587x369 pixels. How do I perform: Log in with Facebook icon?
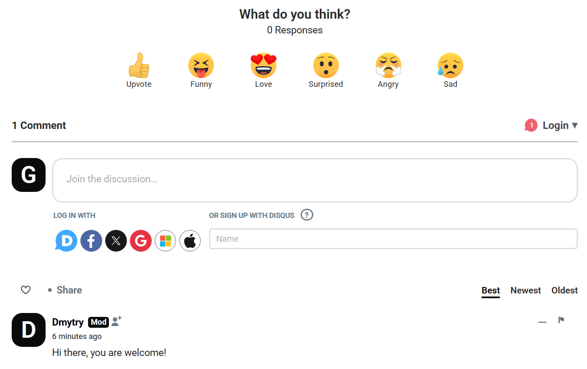pos(91,241)
